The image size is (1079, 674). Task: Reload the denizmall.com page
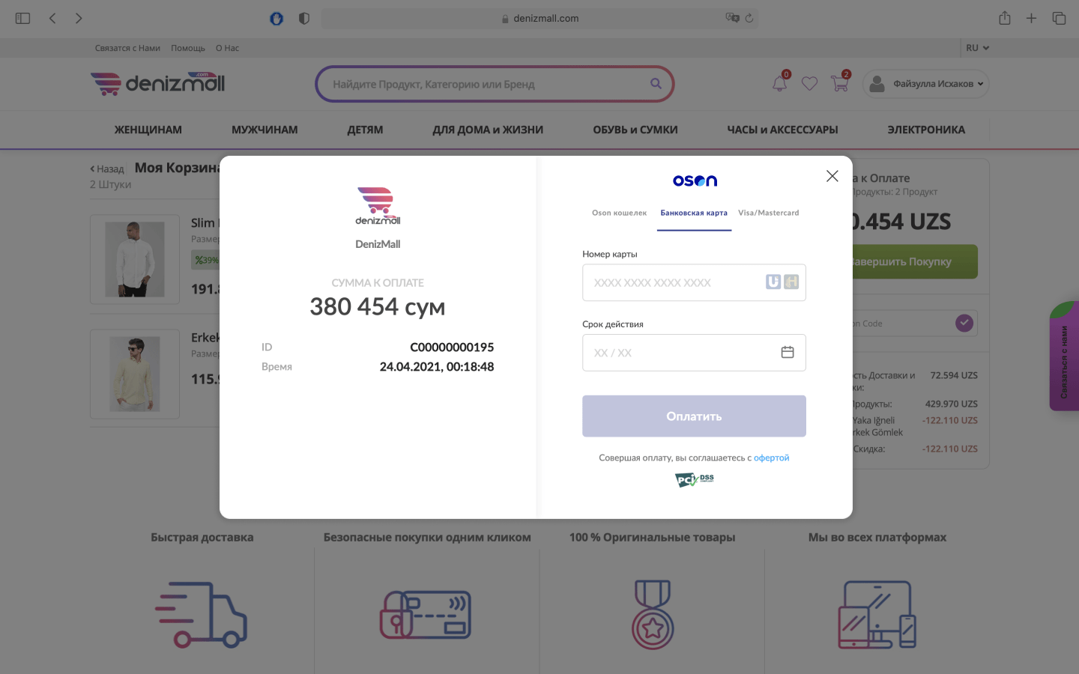(x=749, y=18)
